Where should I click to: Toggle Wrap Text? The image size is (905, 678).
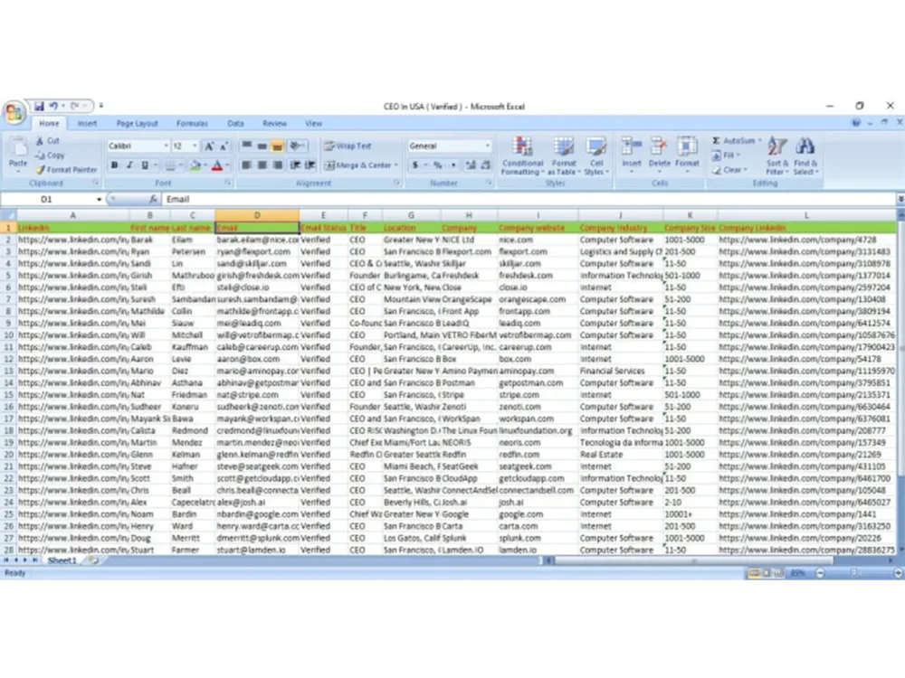pyautogui.click(x=348, y=146)
